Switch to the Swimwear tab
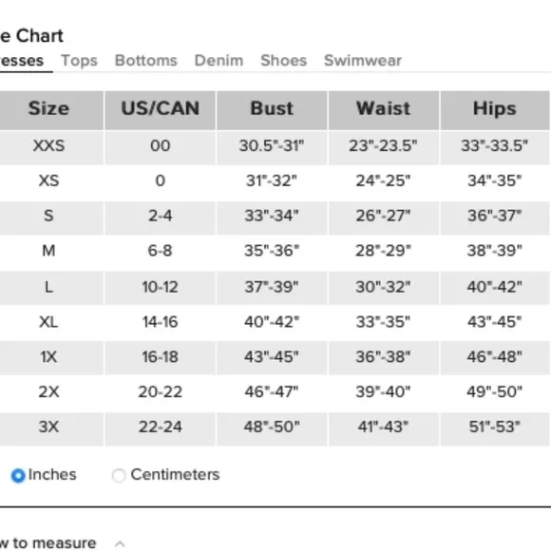 tap(363, 61)
